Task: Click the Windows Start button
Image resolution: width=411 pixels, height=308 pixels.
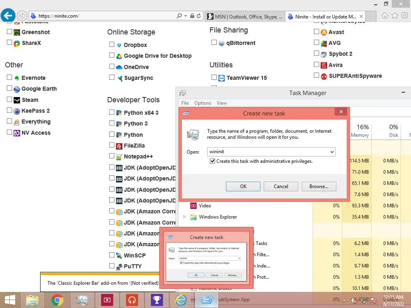Action: (x=10, y=300)
